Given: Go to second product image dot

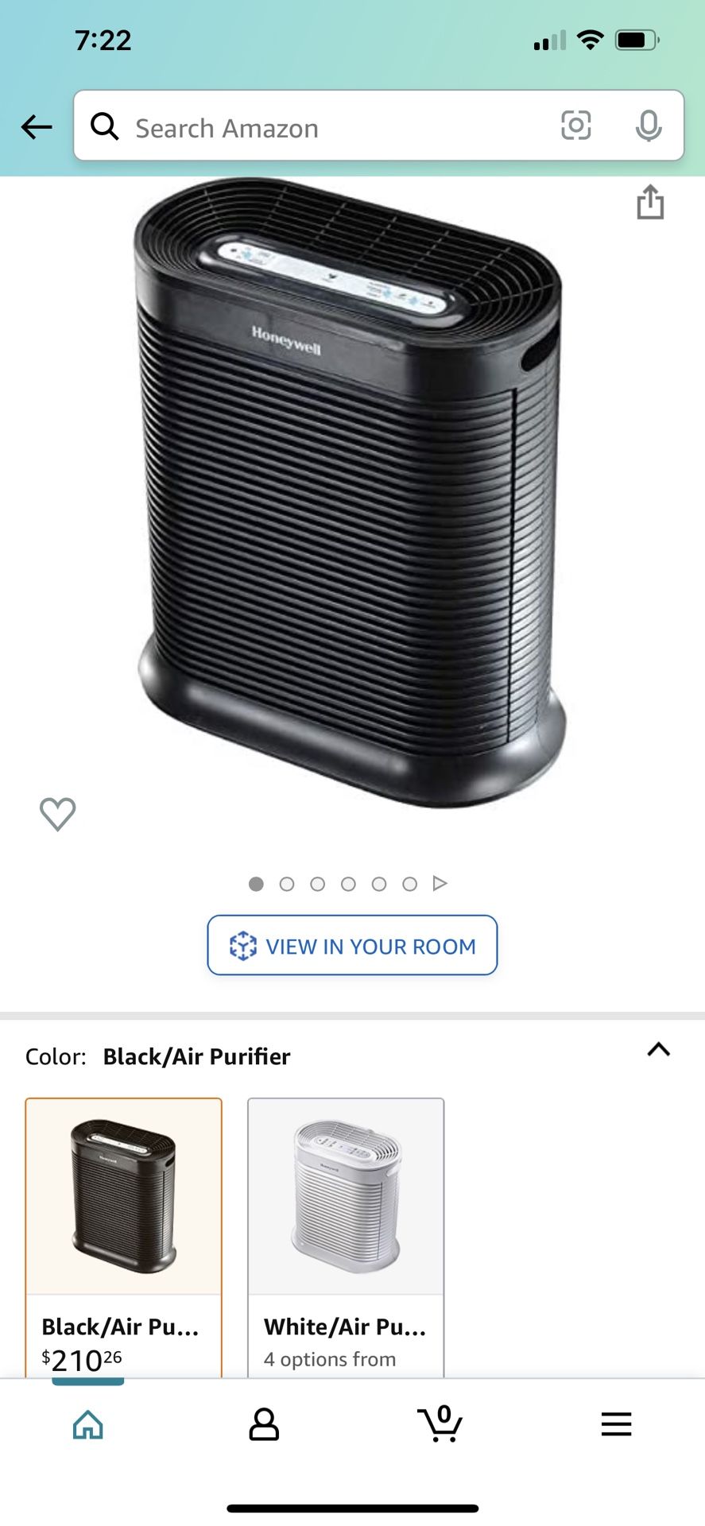Looking at the screenshot, I should pos(287,884).
